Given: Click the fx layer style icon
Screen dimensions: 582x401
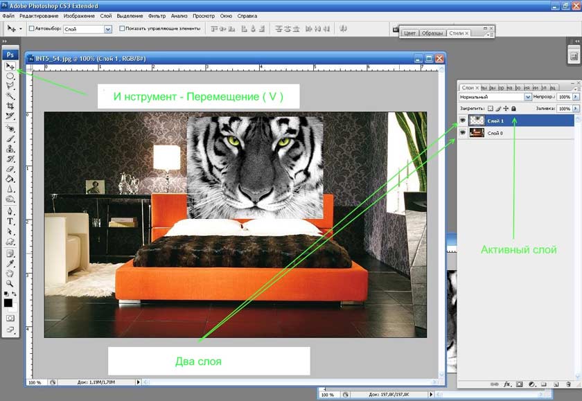Looking at the screenshot, I should [x=507, y=383].
